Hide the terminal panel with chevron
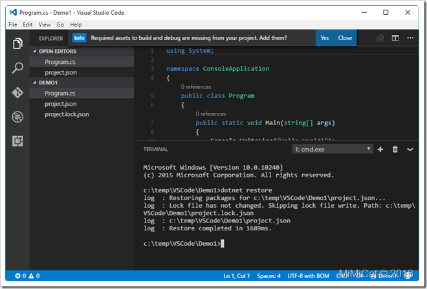 click(410, 150)
